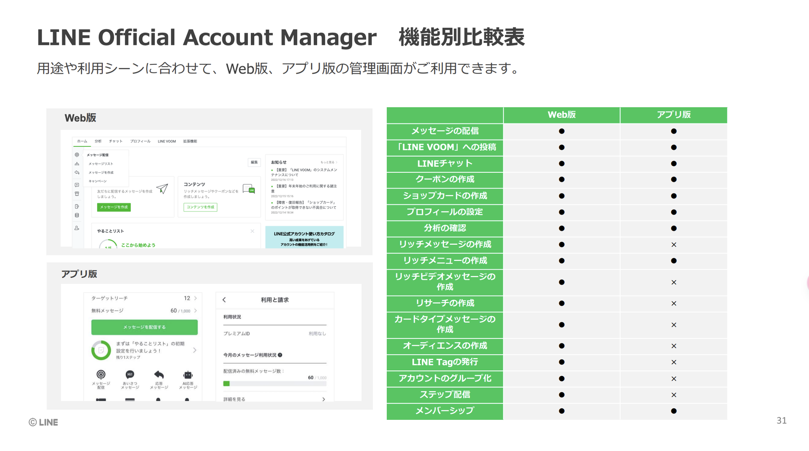Tap the back arrow on 利用と請求 screen

tap(224, 300)
